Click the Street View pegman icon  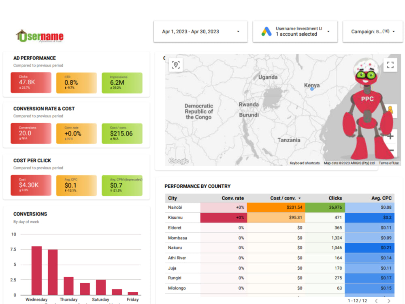tap(390, 110)
